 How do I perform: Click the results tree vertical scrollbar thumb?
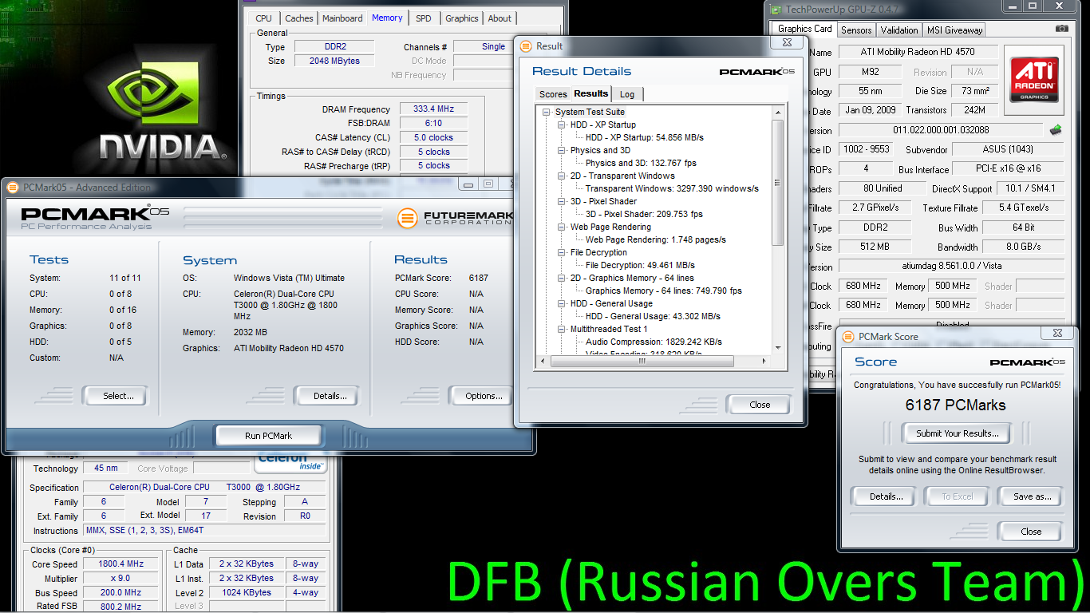[x=779, y=182]
